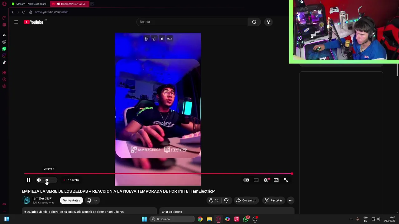
Task: Open ChatGPT from the Opera sidebar
Action: [4, 42]
